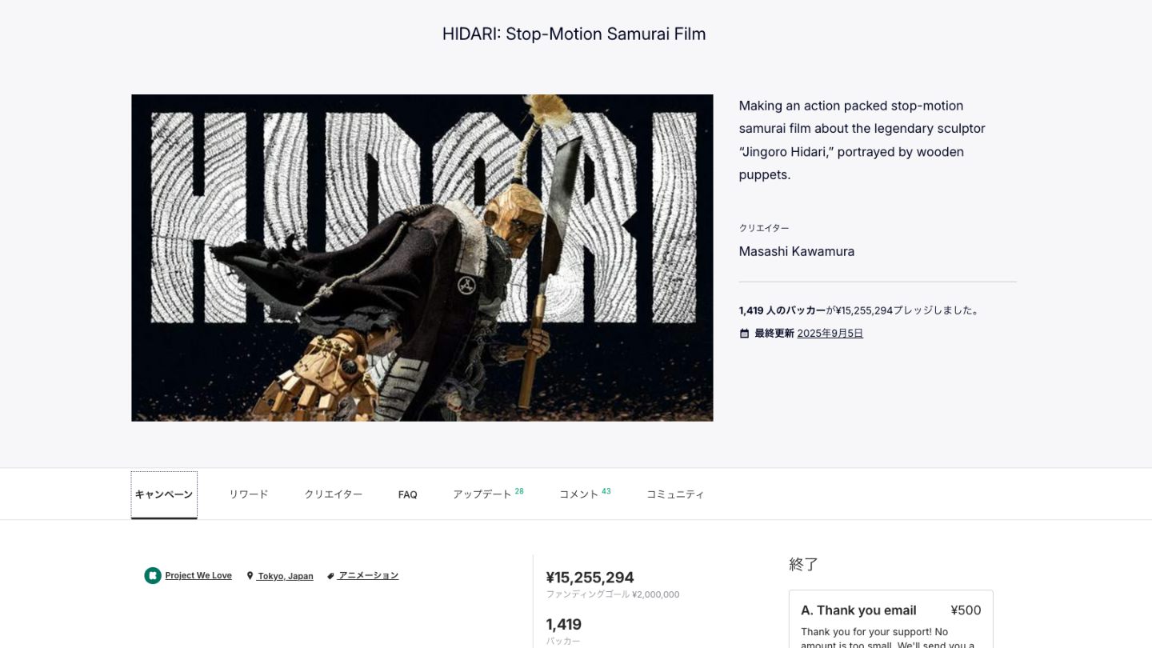Click the tag icon beside アニメーション
Image resolution: width=1152 pixels, height=648 pixels.
330,576
